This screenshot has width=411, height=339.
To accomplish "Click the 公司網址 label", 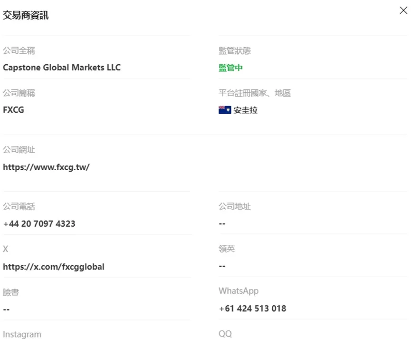I will tap(19, 150).
